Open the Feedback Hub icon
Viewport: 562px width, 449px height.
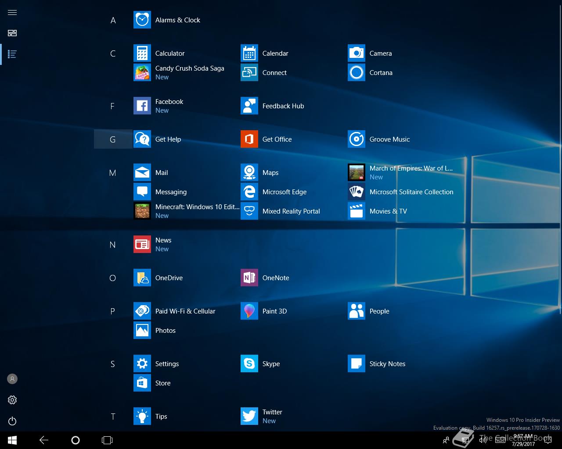coord(249,106)
